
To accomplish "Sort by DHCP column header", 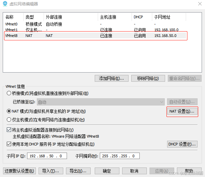I will [x=142, y=17].
